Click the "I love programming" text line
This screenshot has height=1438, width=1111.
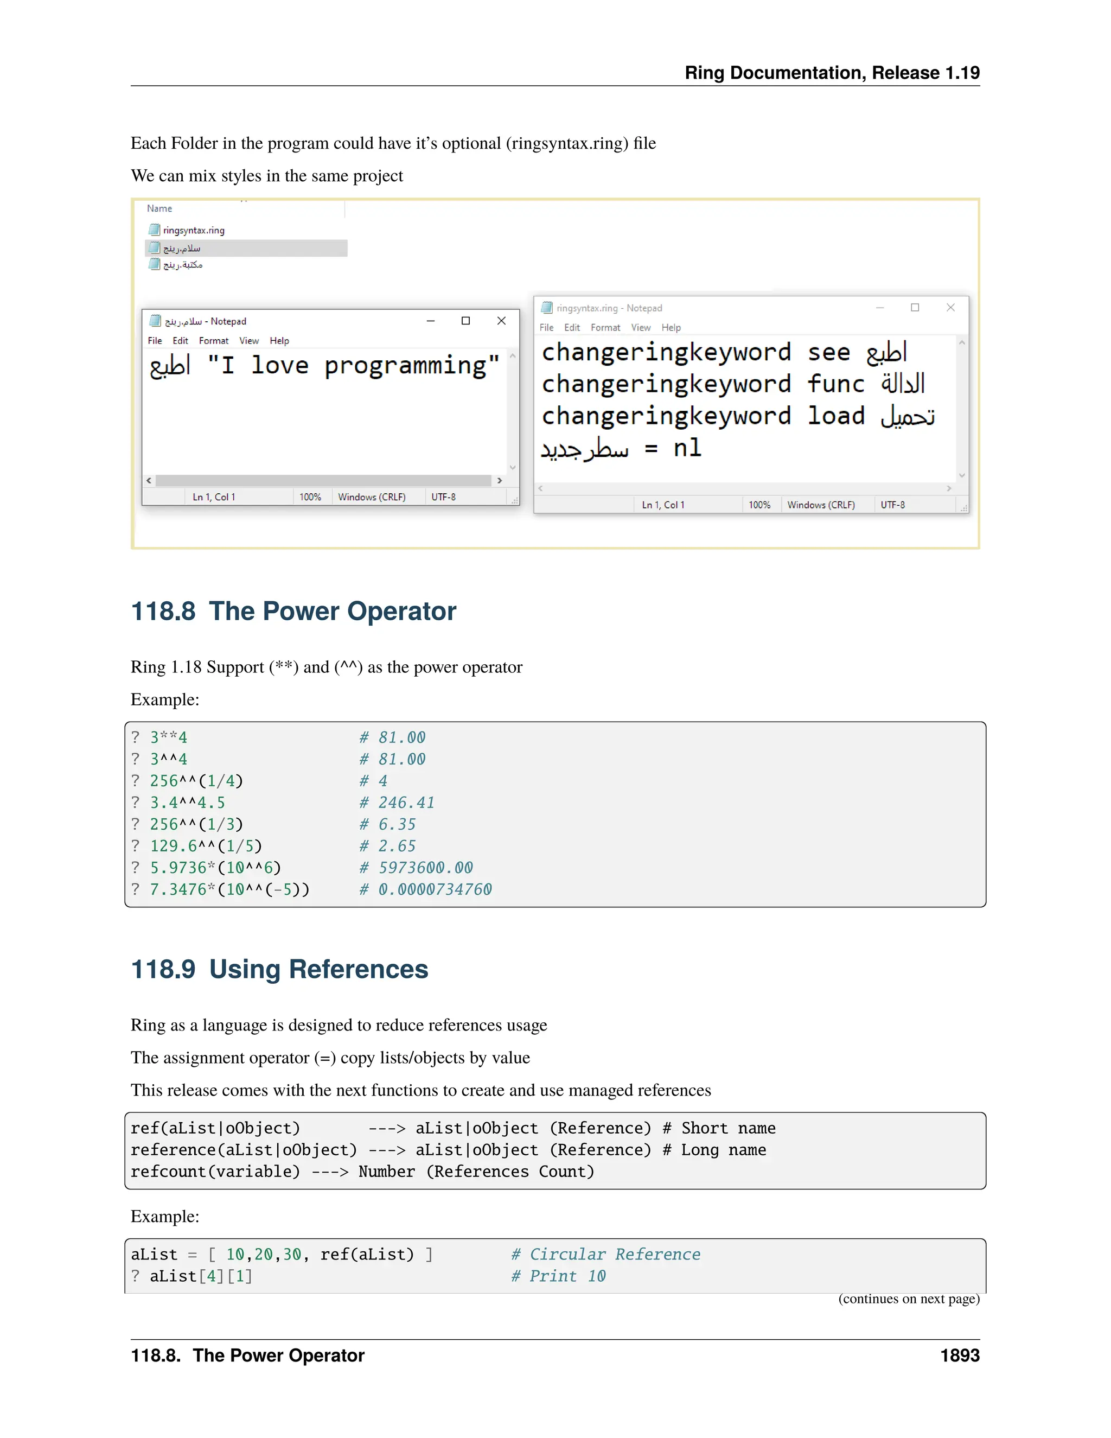coord(324,366)
